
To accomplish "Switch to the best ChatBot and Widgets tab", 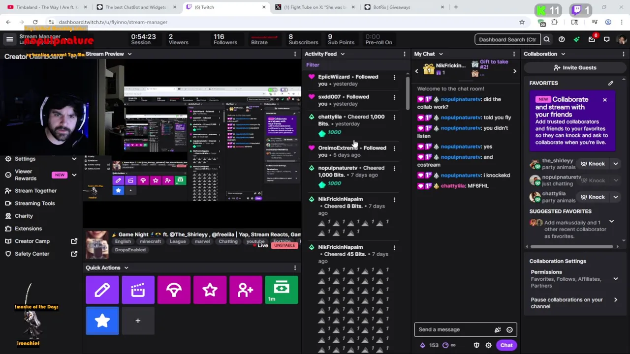I will pos(135,7).
